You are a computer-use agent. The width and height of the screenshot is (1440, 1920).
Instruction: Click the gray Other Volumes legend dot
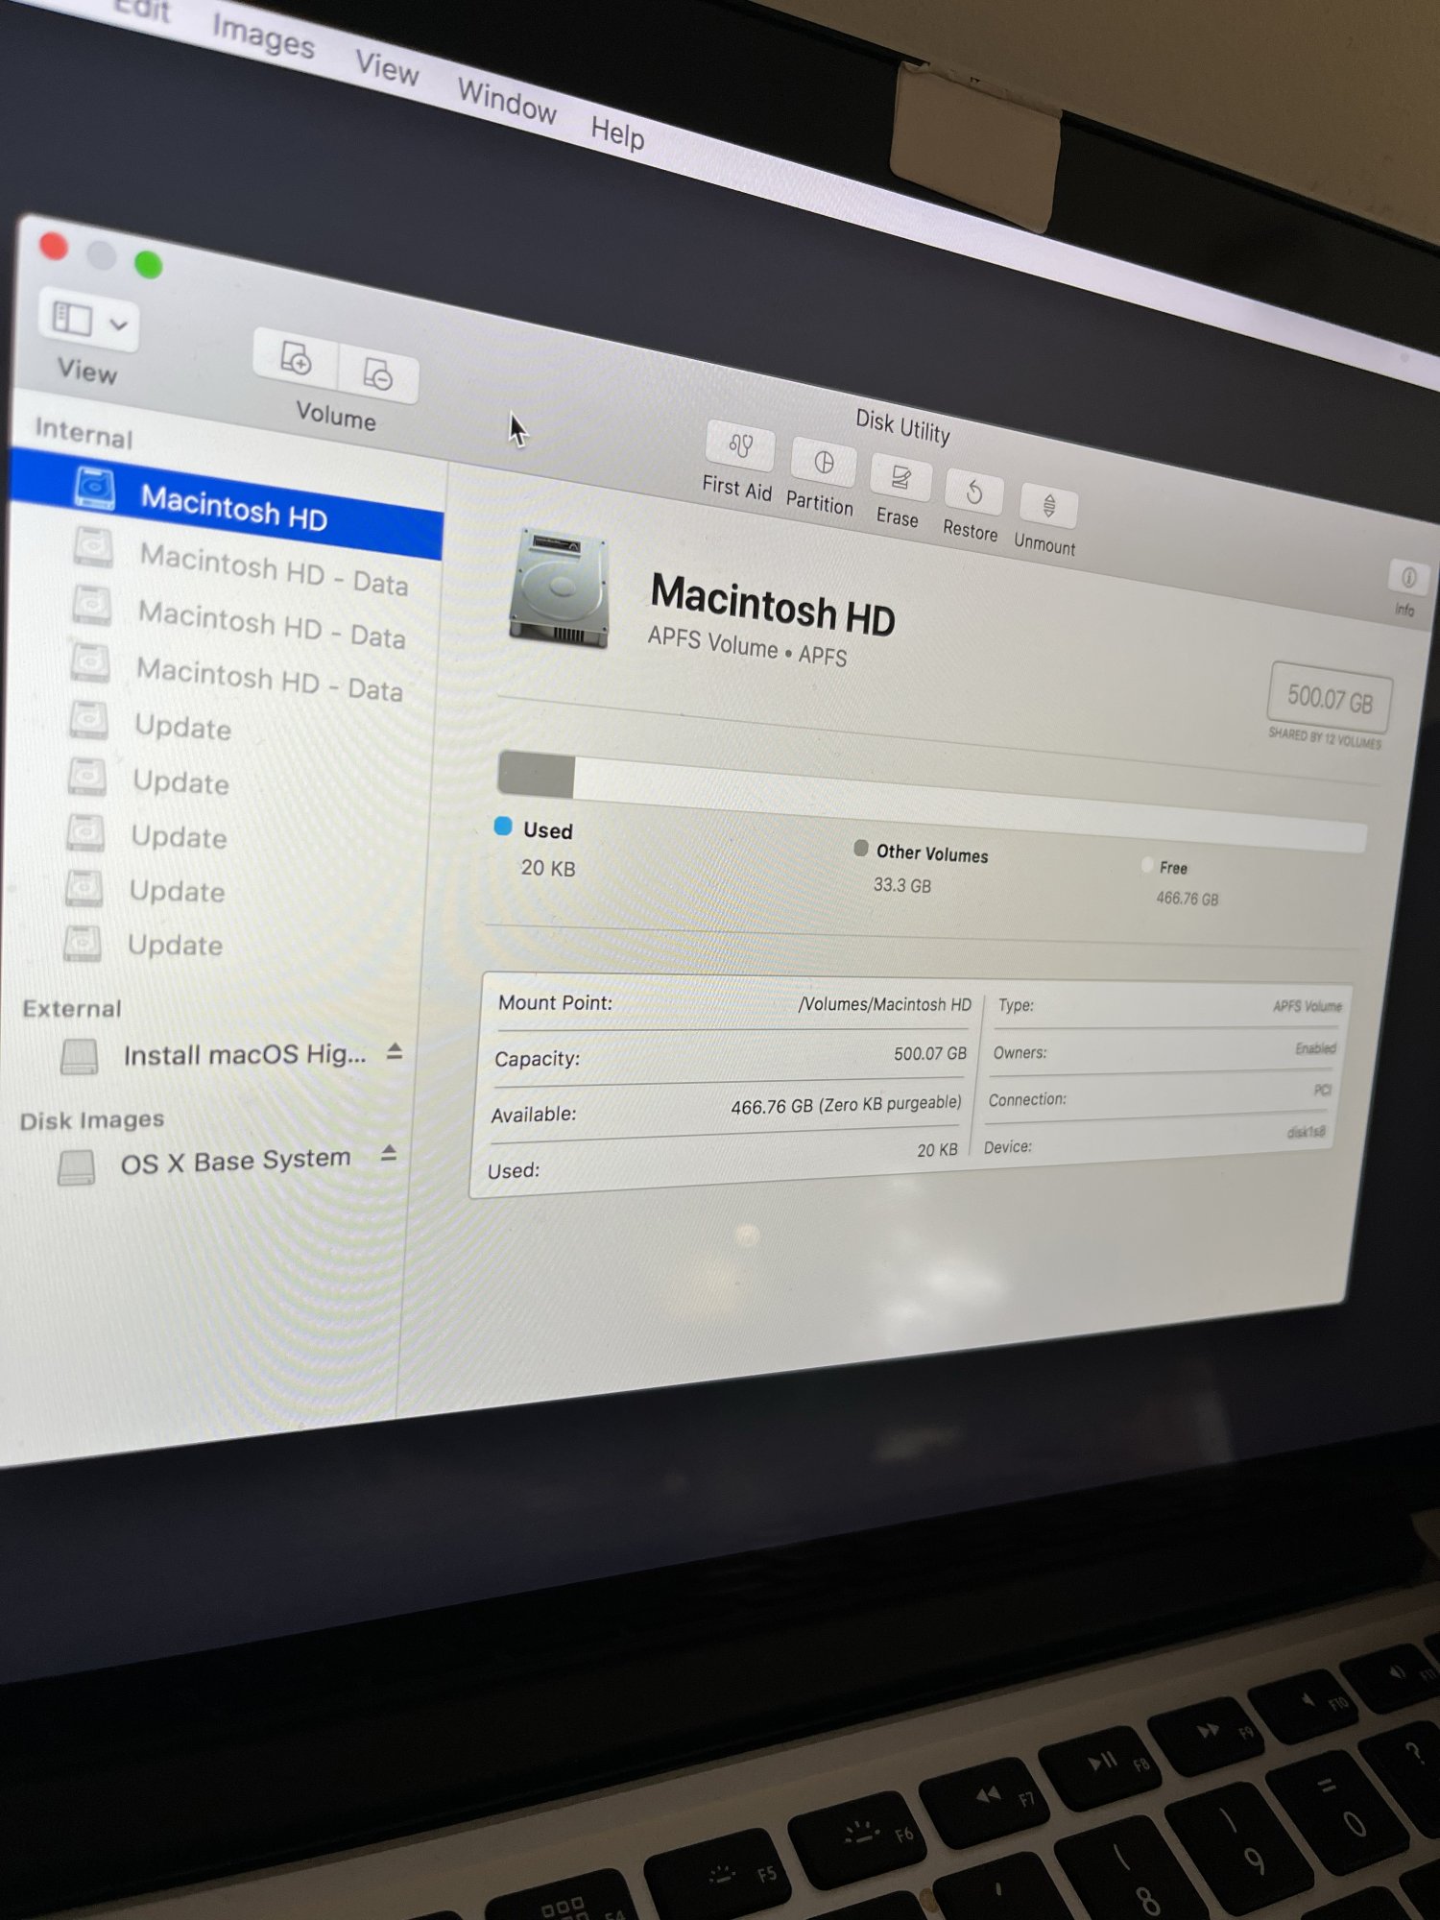click(861, 849)
